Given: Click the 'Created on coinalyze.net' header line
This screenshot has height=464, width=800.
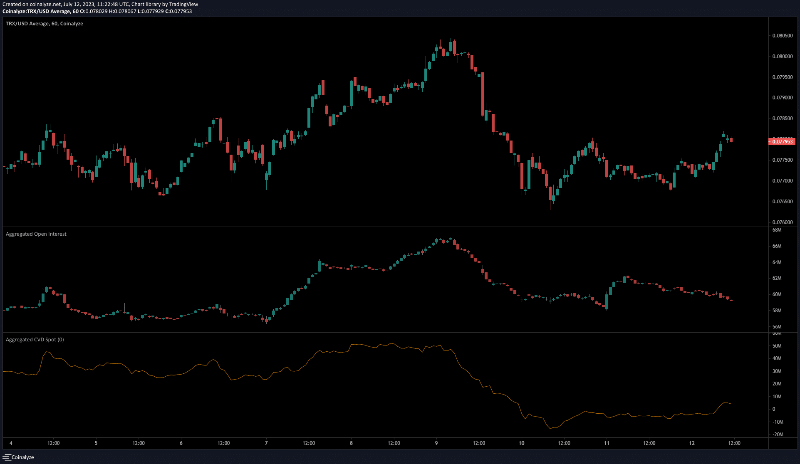Looking at the screenshot, I should pyautogui.click(x=100, y=5).
